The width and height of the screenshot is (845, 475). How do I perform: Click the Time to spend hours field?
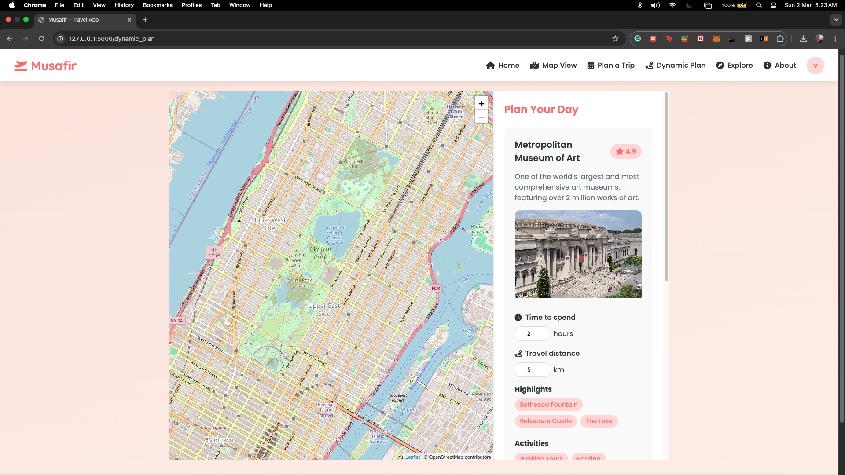click(532, 334)
